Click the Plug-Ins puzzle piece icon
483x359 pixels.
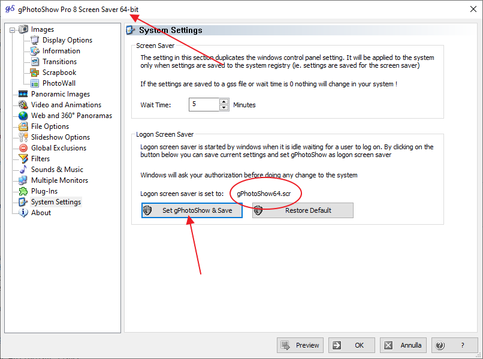pyautogui.click(x=23, y=191)
